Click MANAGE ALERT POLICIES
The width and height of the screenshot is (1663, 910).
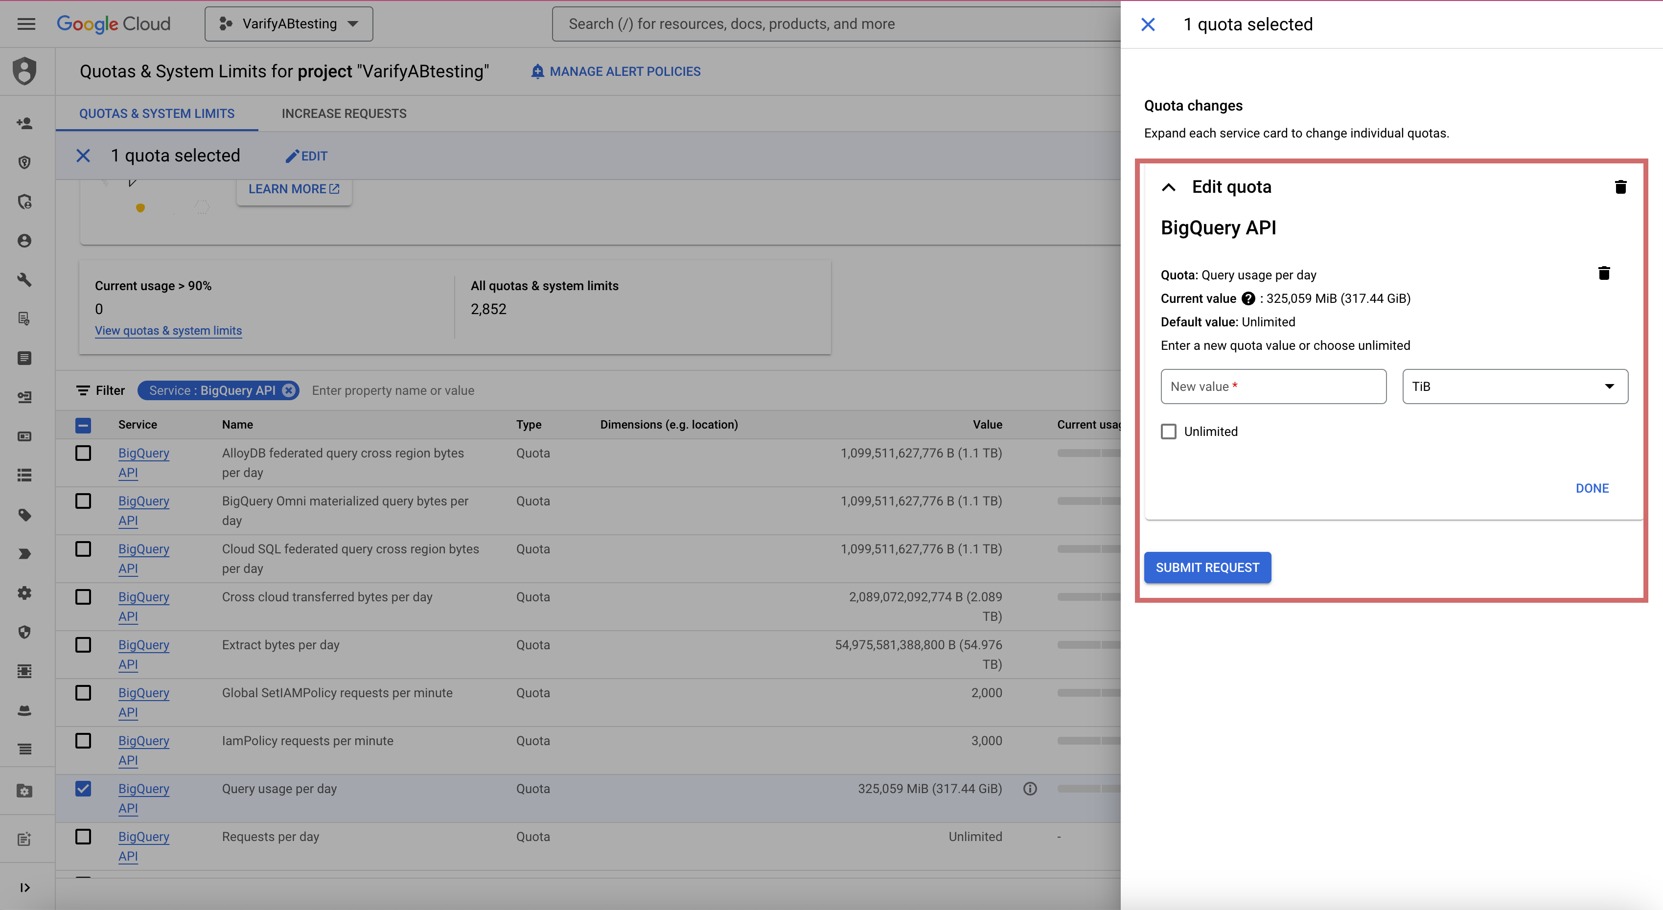(615, 71)
